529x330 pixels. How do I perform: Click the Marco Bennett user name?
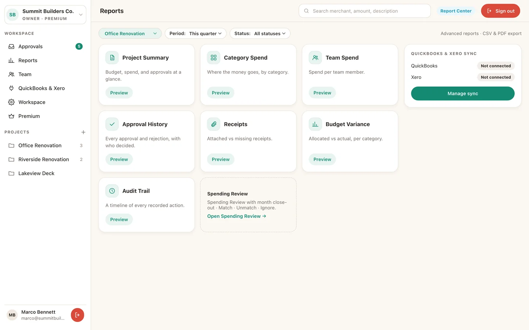point(38,312)
